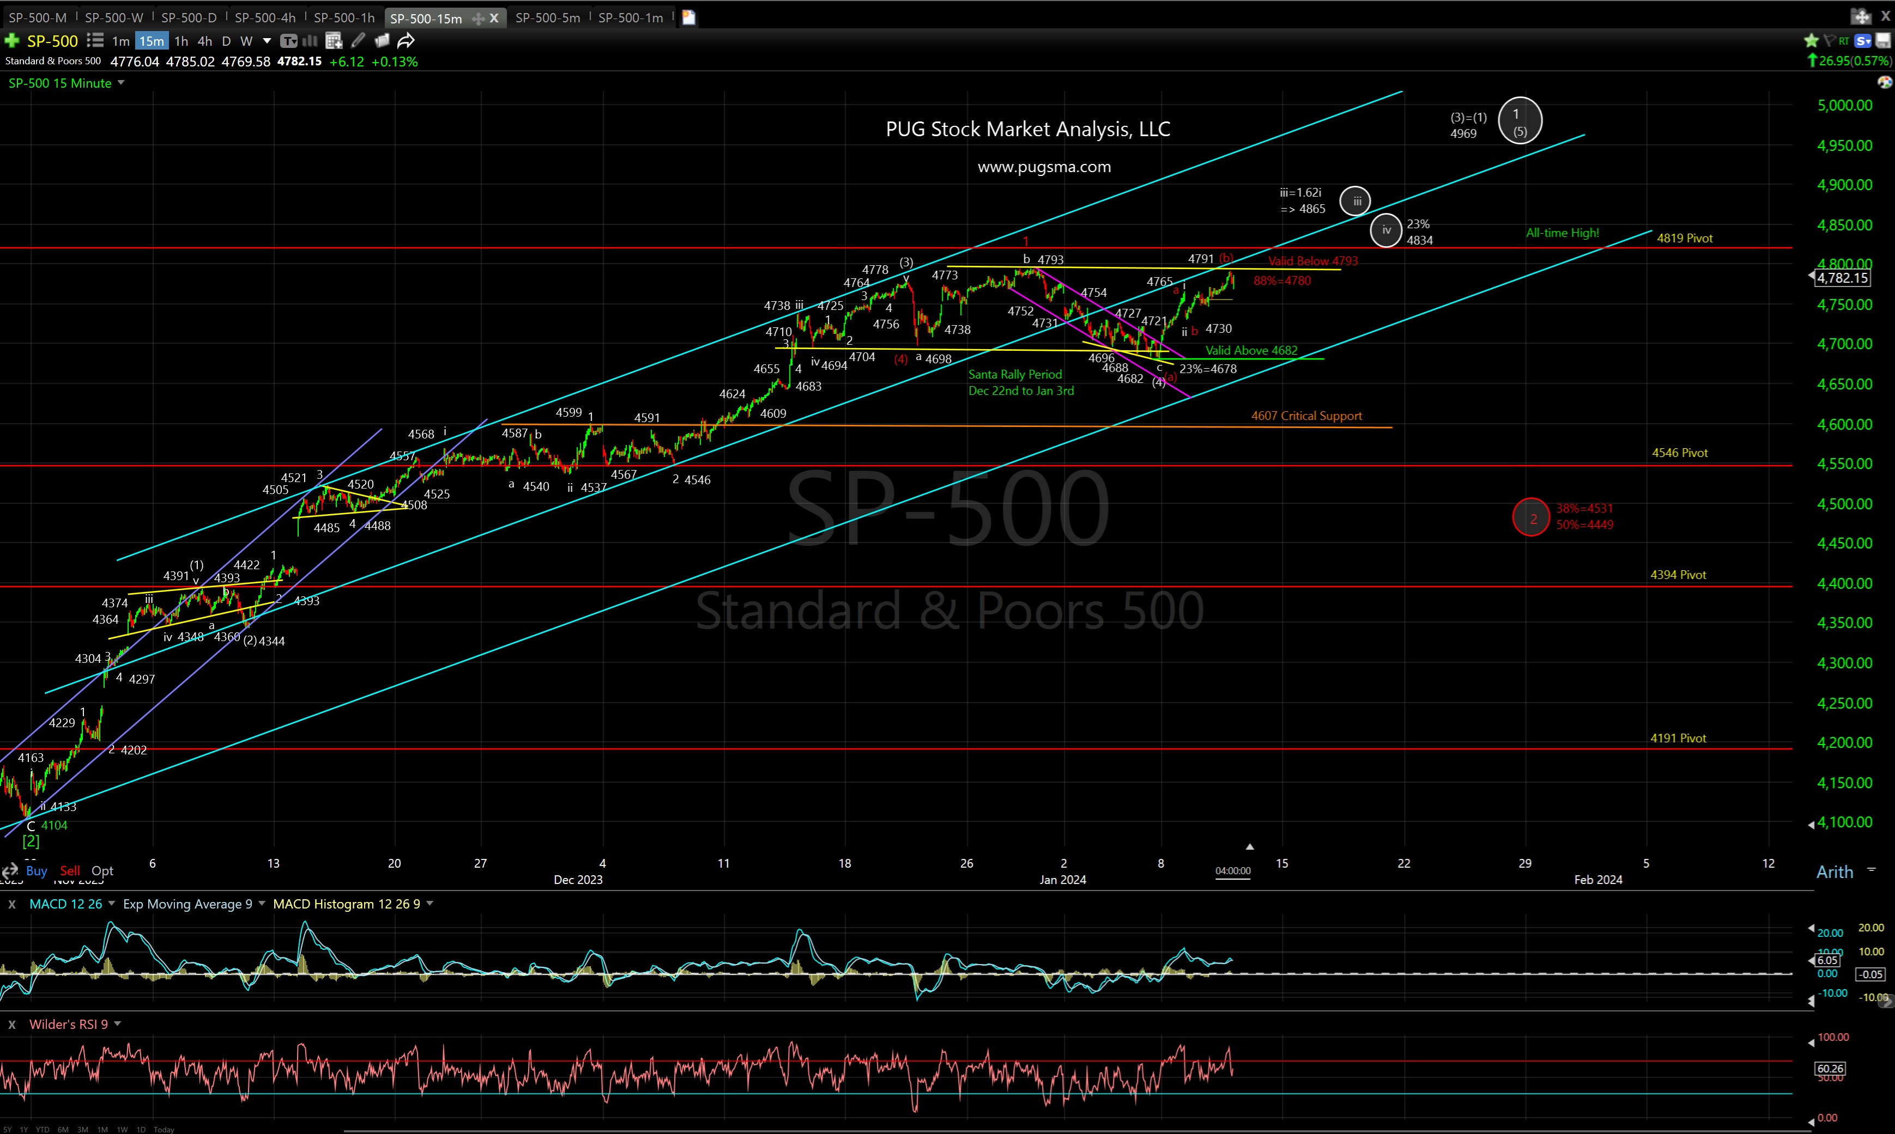The width and height of the screenshot is (1895, 1134).
Task: Click the Buy button
Action: [36, 870]
